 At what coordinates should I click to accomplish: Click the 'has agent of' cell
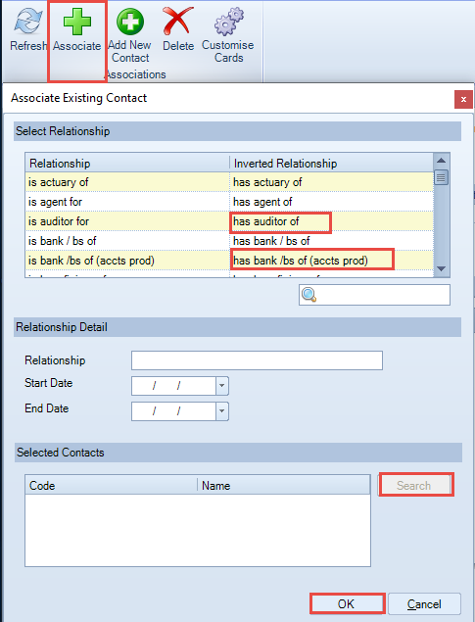click(x=331, y=202)
